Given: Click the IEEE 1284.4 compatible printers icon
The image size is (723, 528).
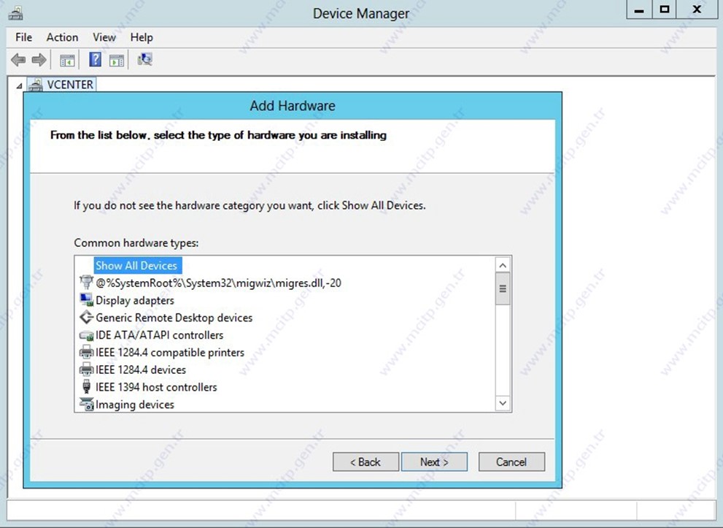Looking at the screenshot, I should 86,352.
